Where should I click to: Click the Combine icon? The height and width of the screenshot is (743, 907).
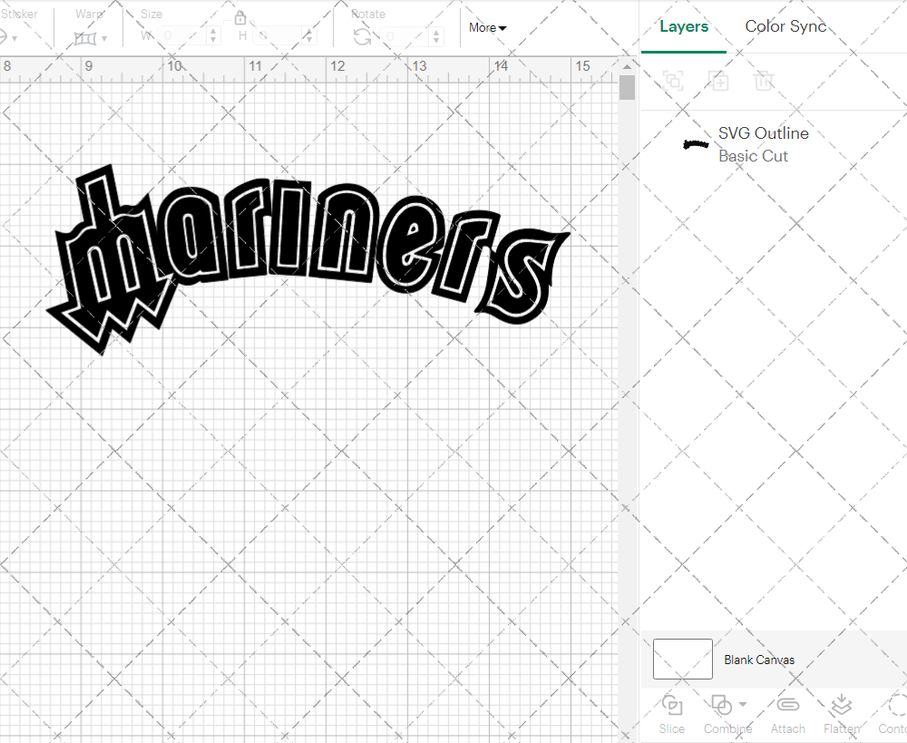click(x=721, y=706)
